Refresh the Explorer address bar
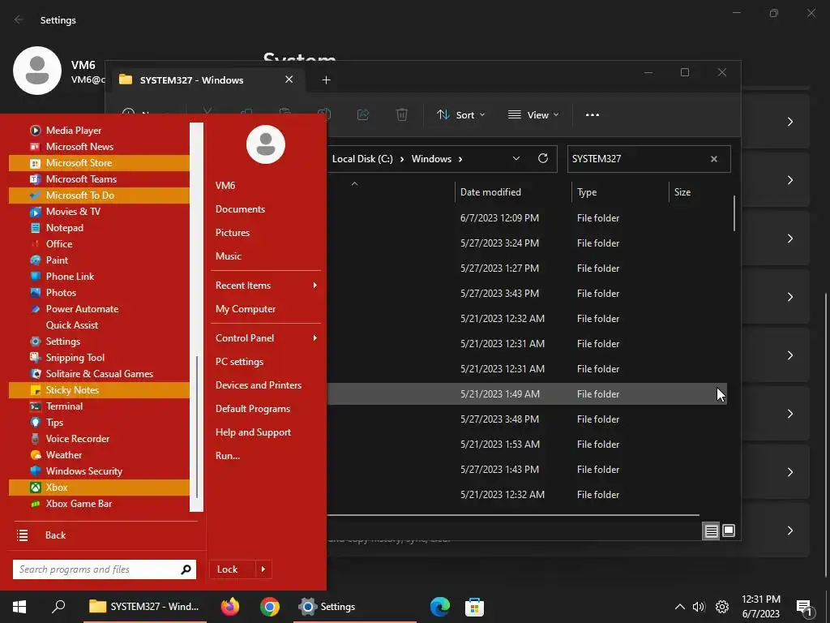830x623 pixels. 542,158
